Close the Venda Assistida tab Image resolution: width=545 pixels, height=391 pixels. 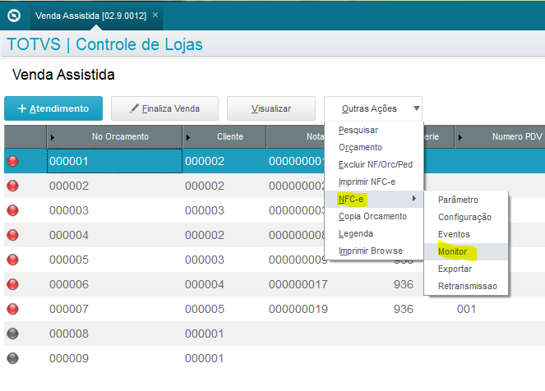click(155, 15)
